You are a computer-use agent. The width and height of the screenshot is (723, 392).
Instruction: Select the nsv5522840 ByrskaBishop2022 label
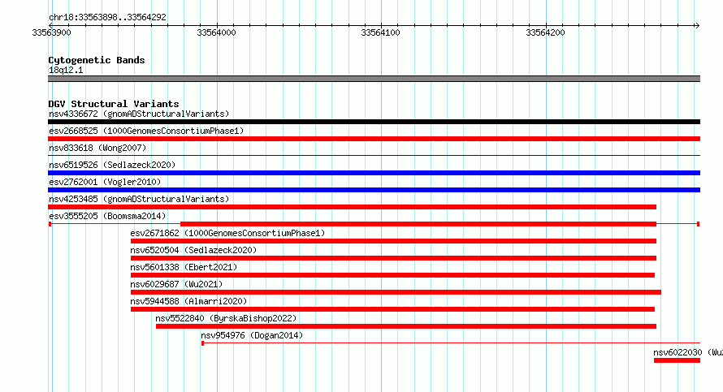click(226, 318)
